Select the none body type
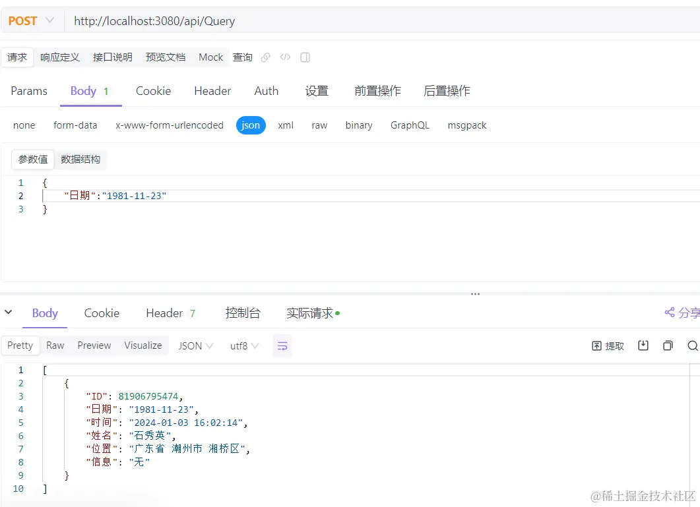Screen dimensions: 700x507 click(24, 125)
